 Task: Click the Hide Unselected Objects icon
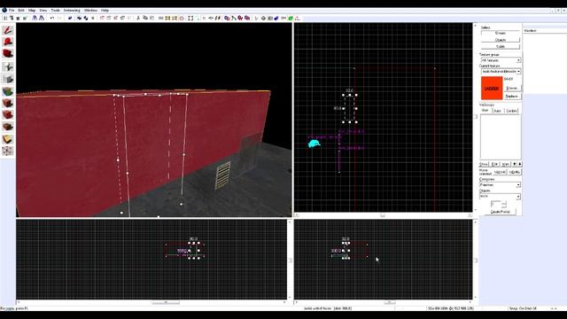point(109,18)
